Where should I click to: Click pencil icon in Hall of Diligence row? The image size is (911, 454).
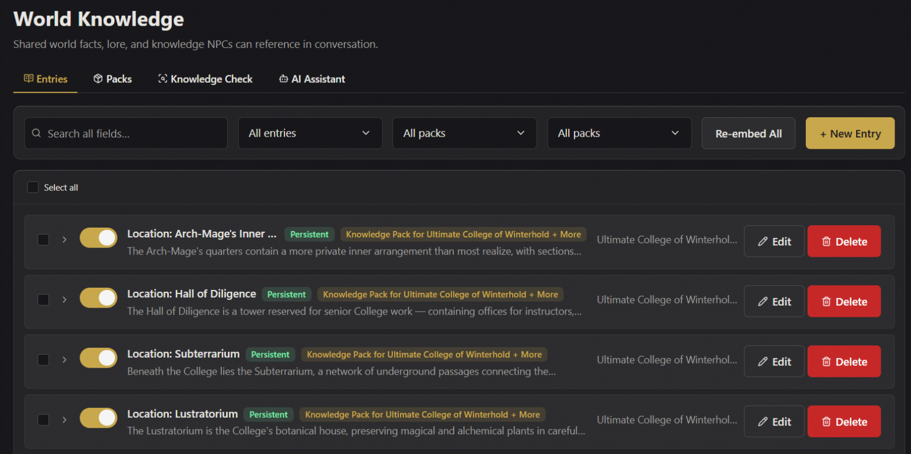[x=763, y=302]
